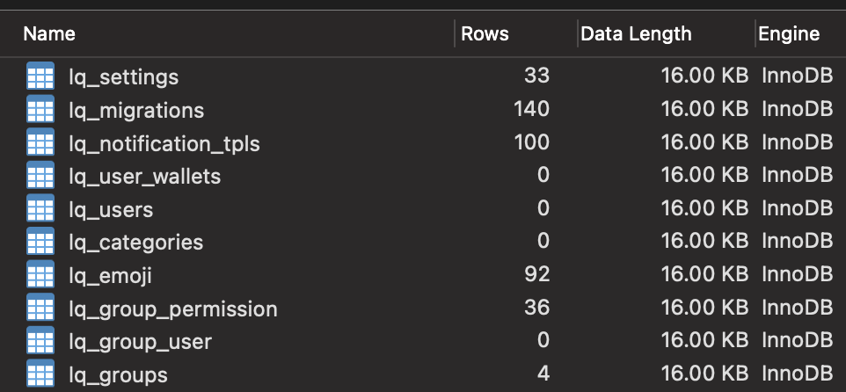Select the lq_group_permission table name

(x=173, y=309)
